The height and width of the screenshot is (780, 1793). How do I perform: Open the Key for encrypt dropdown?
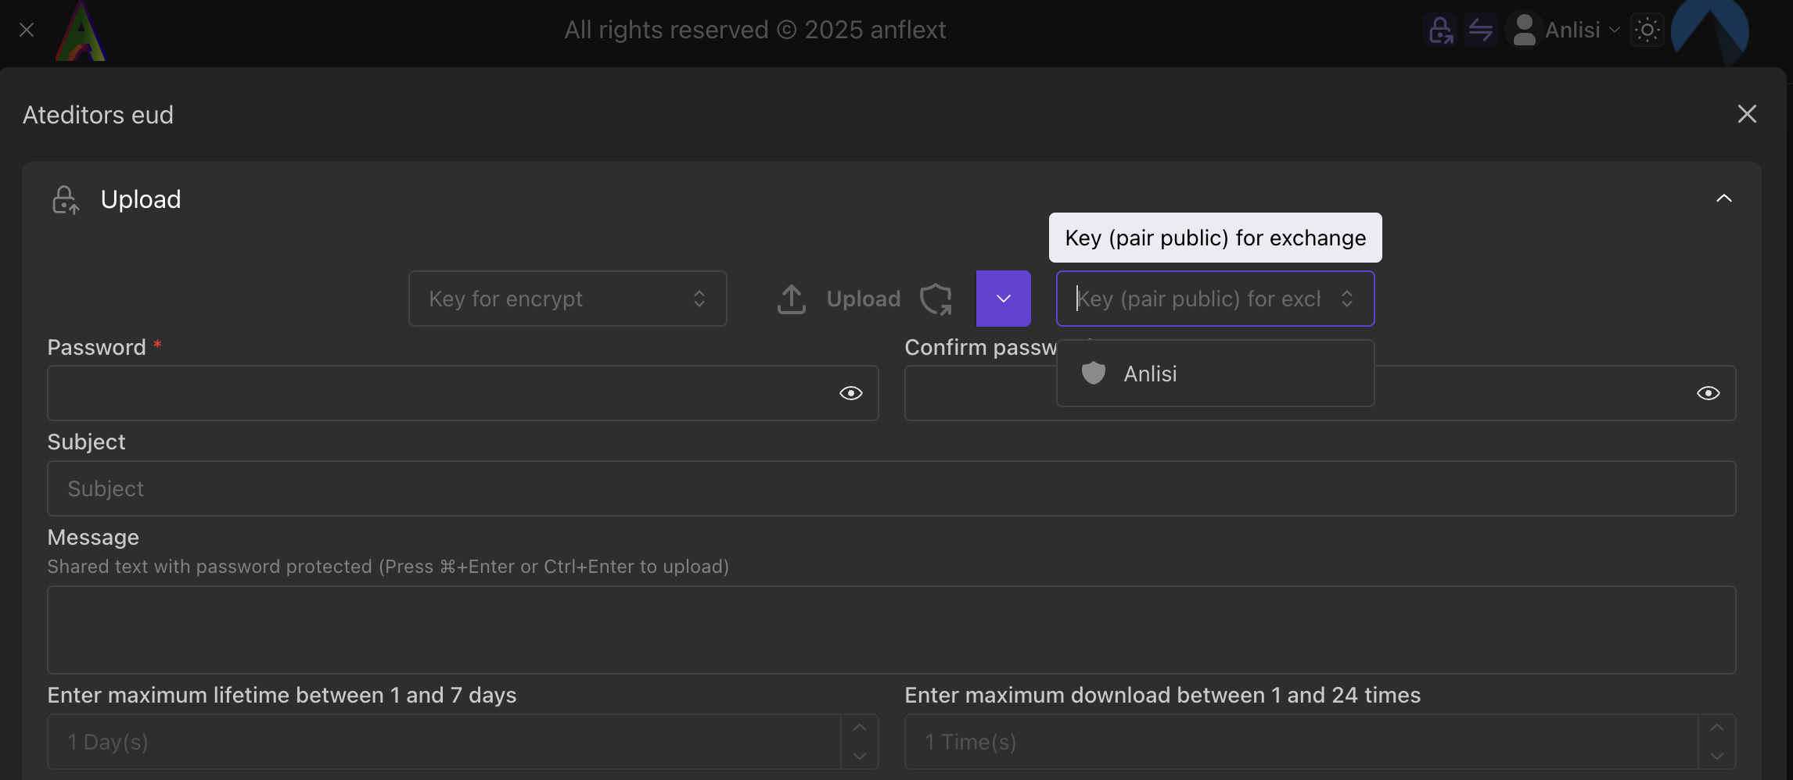point(567,299)
